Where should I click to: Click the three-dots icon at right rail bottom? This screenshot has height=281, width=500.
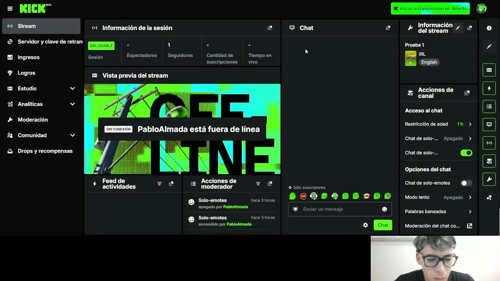tap(489, 197)
